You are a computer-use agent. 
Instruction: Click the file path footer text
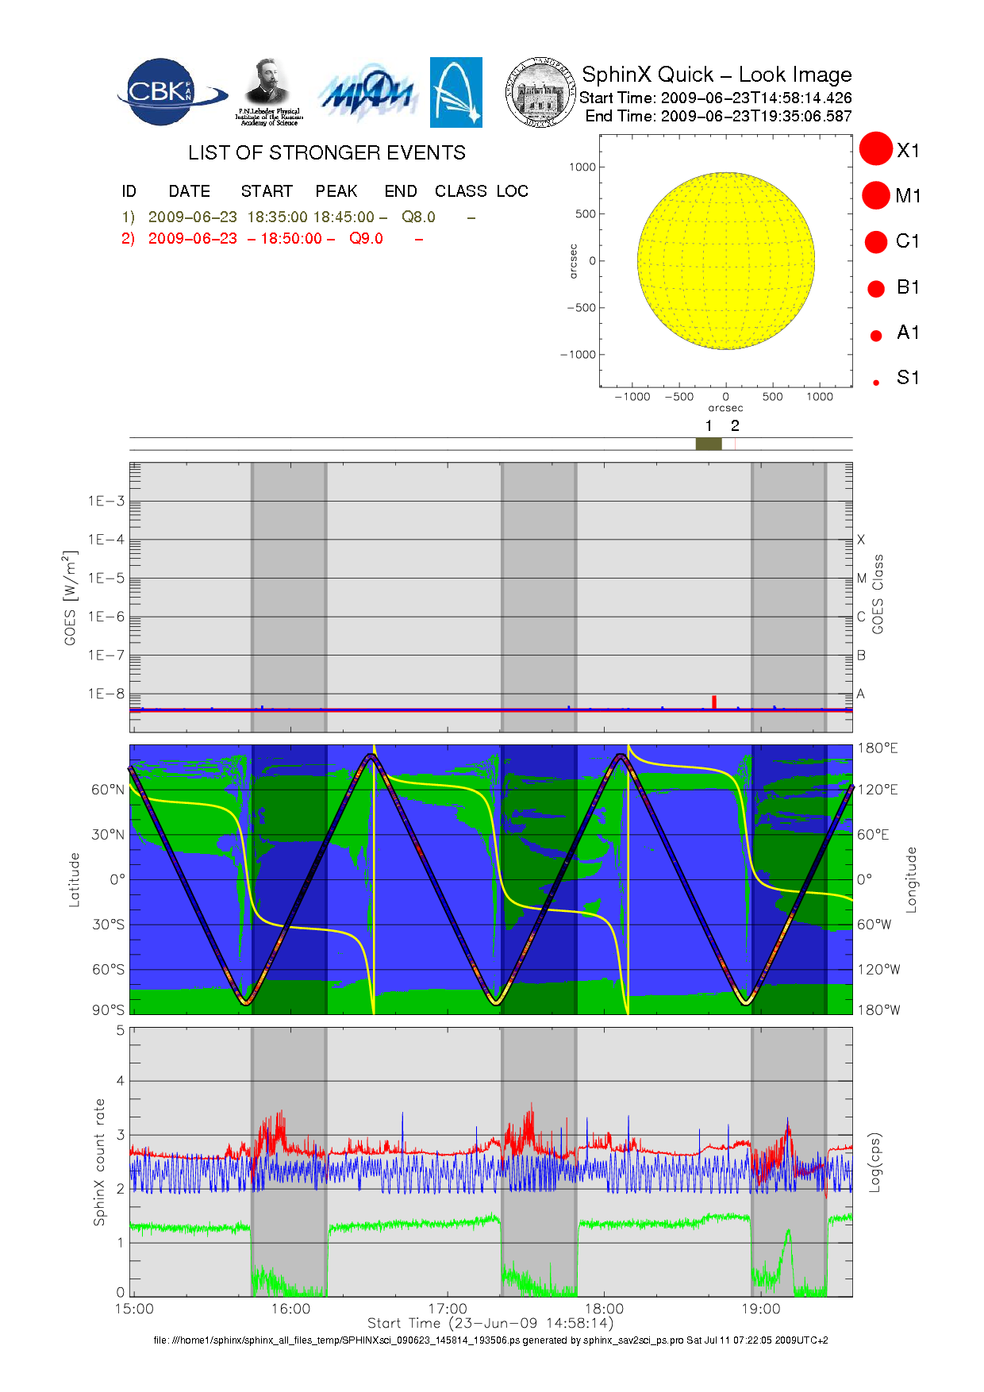490,1340
